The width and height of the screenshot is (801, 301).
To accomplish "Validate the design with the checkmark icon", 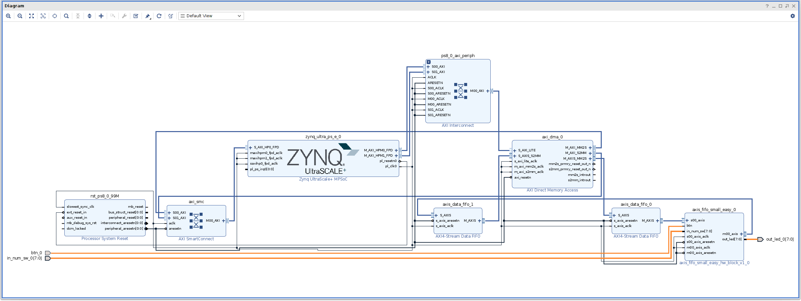I will click(x=136, y=16).
